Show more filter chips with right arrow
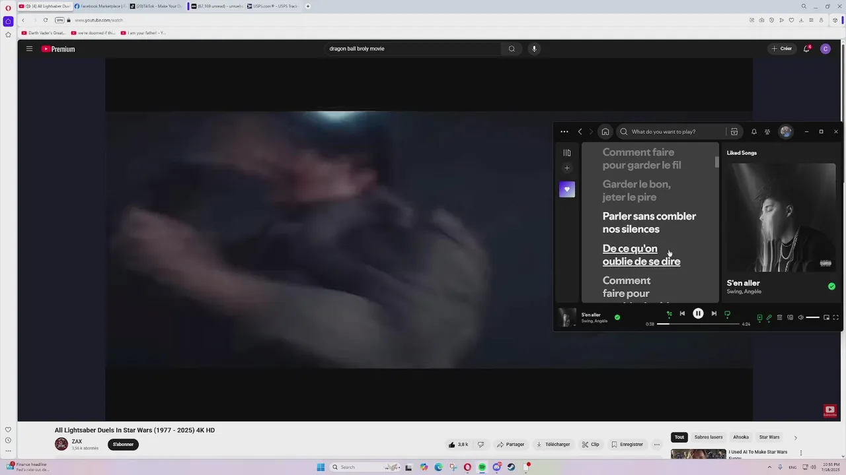This screenshot has width=846, height=475. [x=795, y=437]
